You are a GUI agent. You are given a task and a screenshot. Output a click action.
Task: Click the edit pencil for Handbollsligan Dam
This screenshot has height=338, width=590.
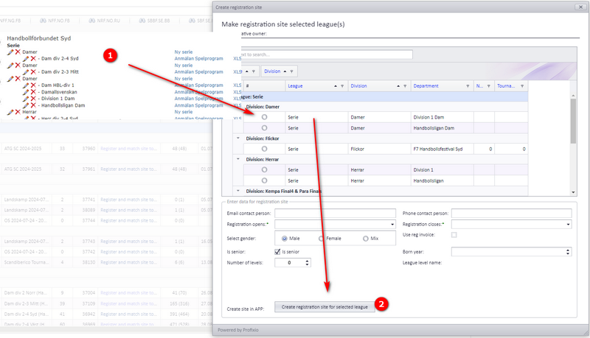pos(26,105)
